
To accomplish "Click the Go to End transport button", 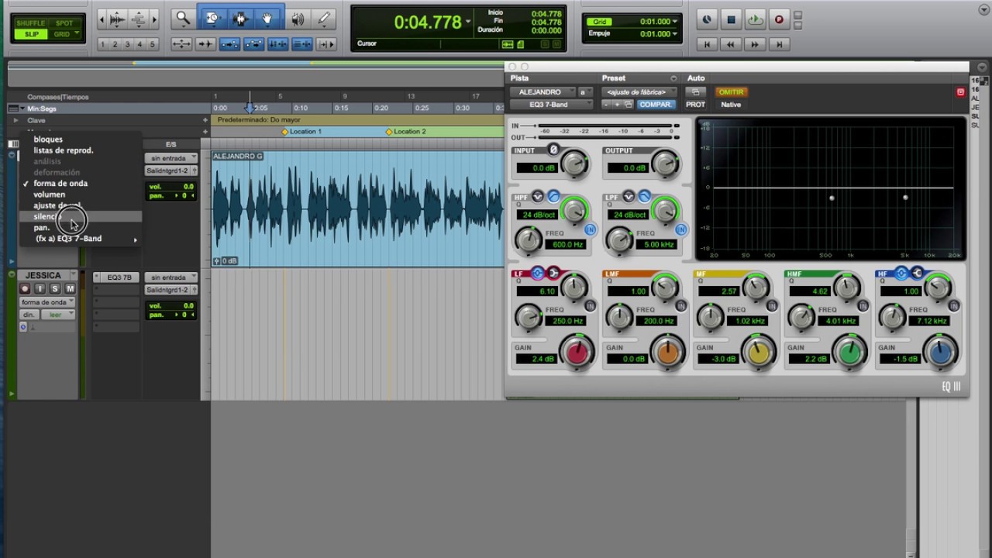I will tap(779, 45).
